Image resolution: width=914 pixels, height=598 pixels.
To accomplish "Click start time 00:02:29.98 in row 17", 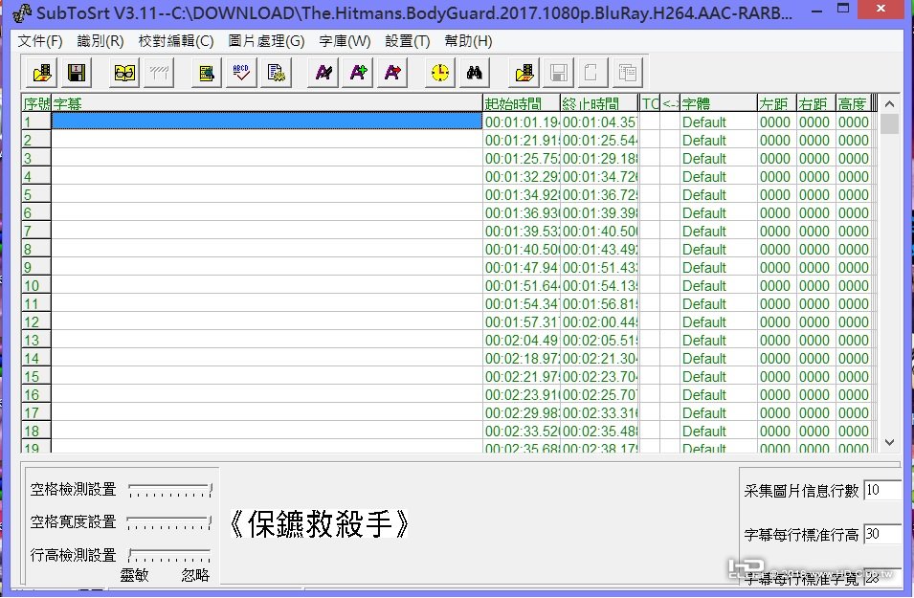I will point(521,412).
